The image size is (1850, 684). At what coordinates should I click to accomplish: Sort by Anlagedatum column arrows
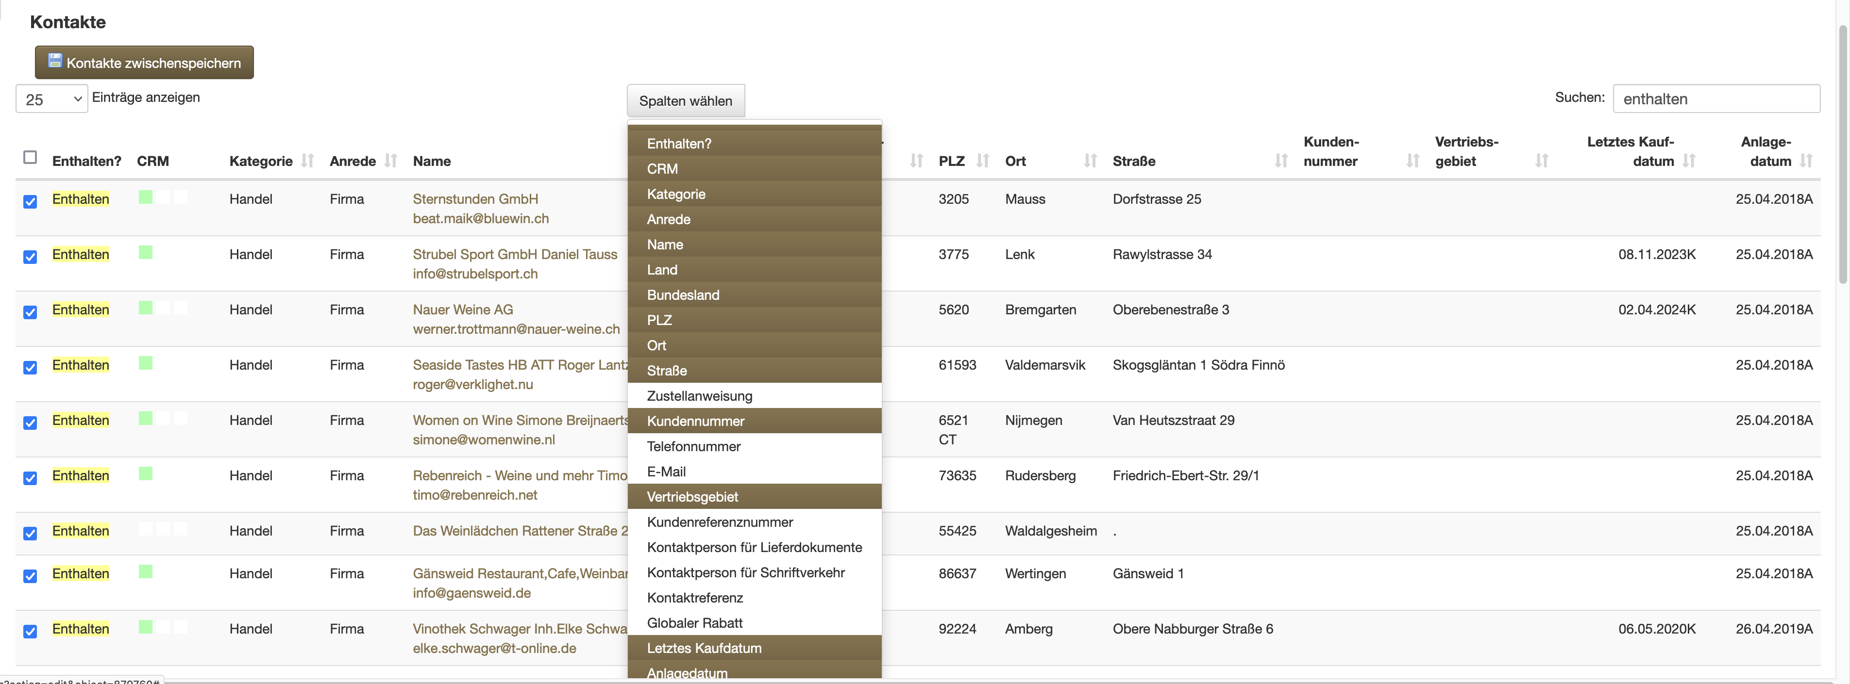point(1806,161)
